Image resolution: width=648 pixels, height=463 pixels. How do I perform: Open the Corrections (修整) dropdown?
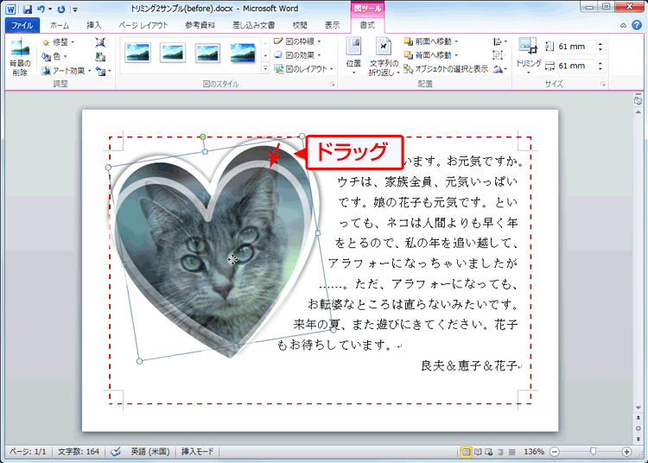pos(58,42)
